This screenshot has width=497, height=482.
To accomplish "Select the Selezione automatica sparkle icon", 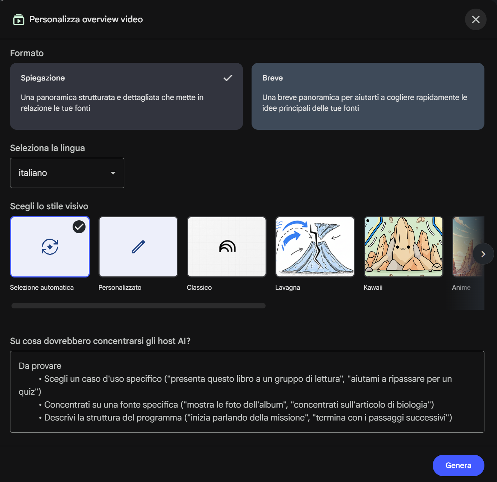I will (50, 247).
